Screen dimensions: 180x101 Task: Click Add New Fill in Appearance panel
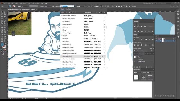(137, 67)
